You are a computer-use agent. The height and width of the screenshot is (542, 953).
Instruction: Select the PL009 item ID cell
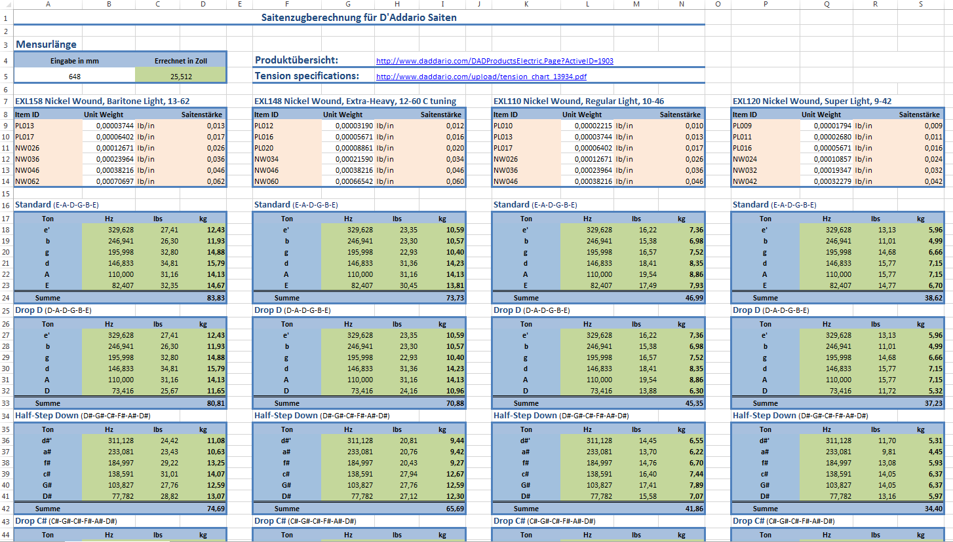pos(766,126)
